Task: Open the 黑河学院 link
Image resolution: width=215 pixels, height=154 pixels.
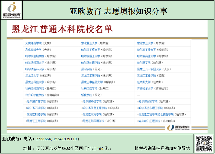Action: pos(86,69)
